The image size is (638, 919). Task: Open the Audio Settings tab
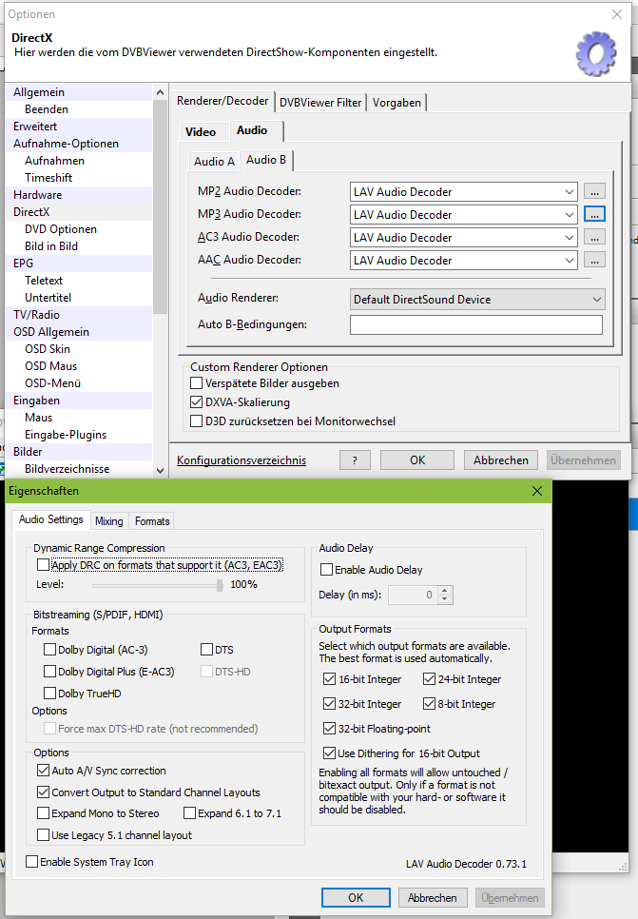click(x=51, y=519)
